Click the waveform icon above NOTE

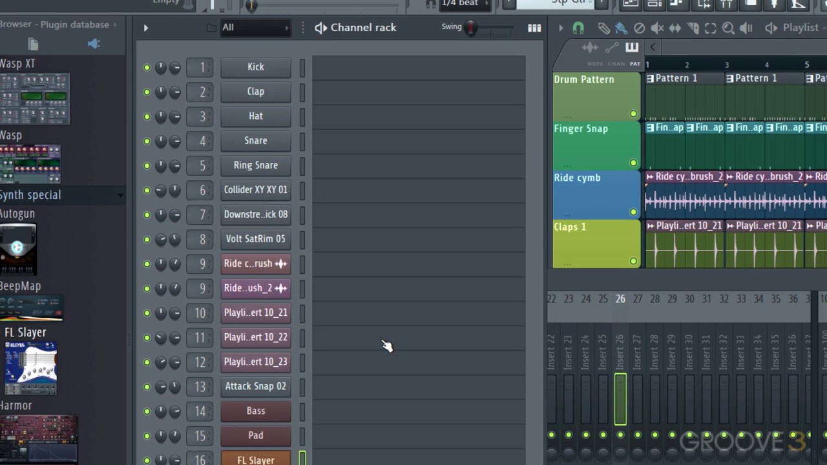(x=590, y=48)
